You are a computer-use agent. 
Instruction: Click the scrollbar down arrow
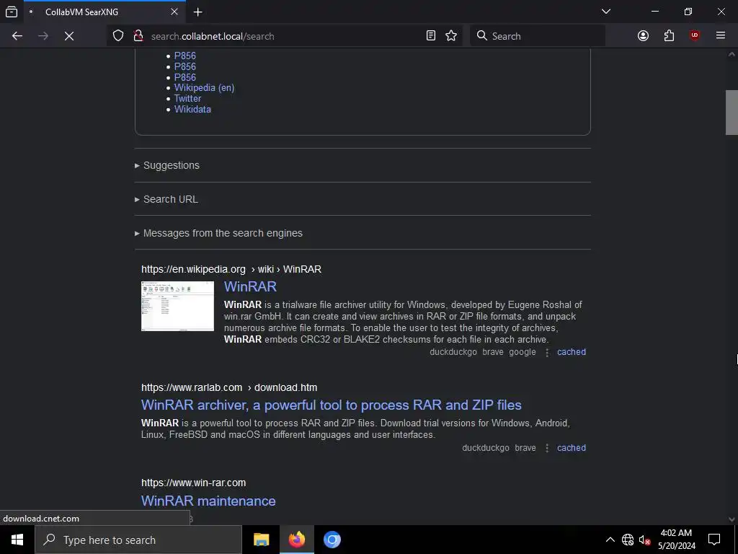(x=732, y=519)
